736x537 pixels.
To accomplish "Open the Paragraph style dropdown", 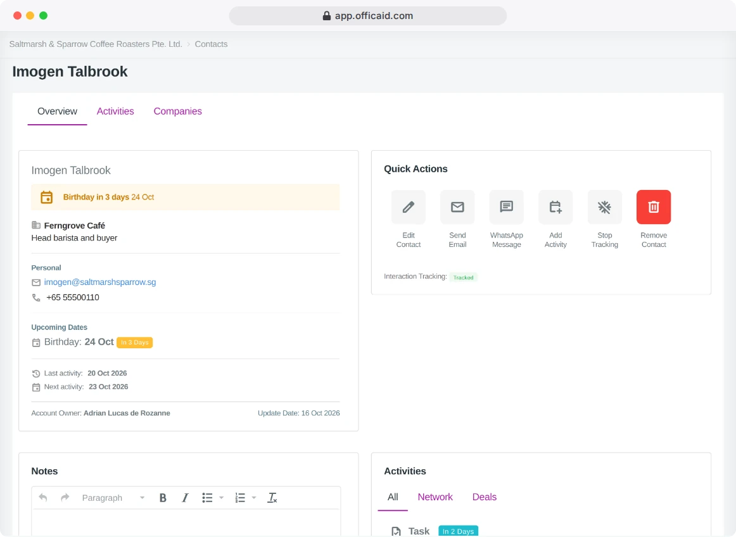I will tap(113, 498).
